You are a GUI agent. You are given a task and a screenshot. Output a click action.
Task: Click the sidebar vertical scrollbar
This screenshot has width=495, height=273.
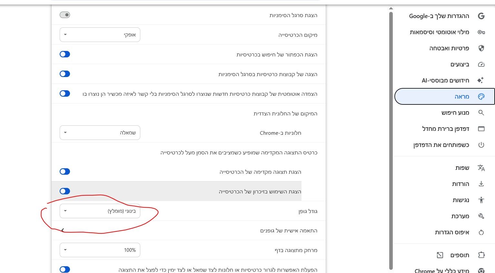click(x=391, y=139)
